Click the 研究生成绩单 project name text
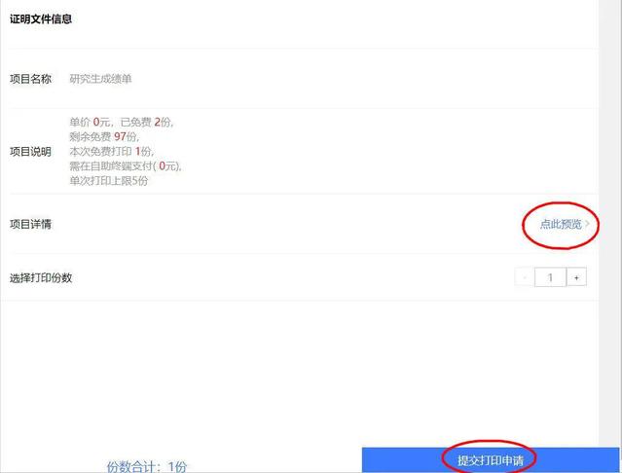This screenshot has height=473, width=622. tap(100, 79)
